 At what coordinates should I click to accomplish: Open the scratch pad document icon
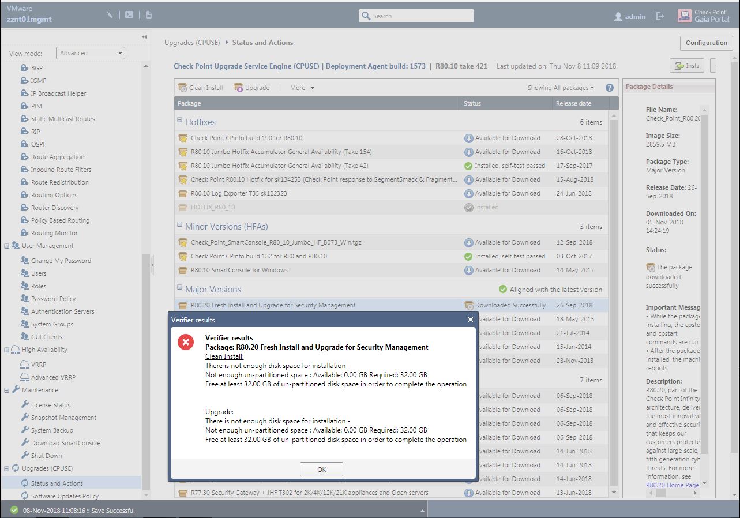tap(149, 16)
